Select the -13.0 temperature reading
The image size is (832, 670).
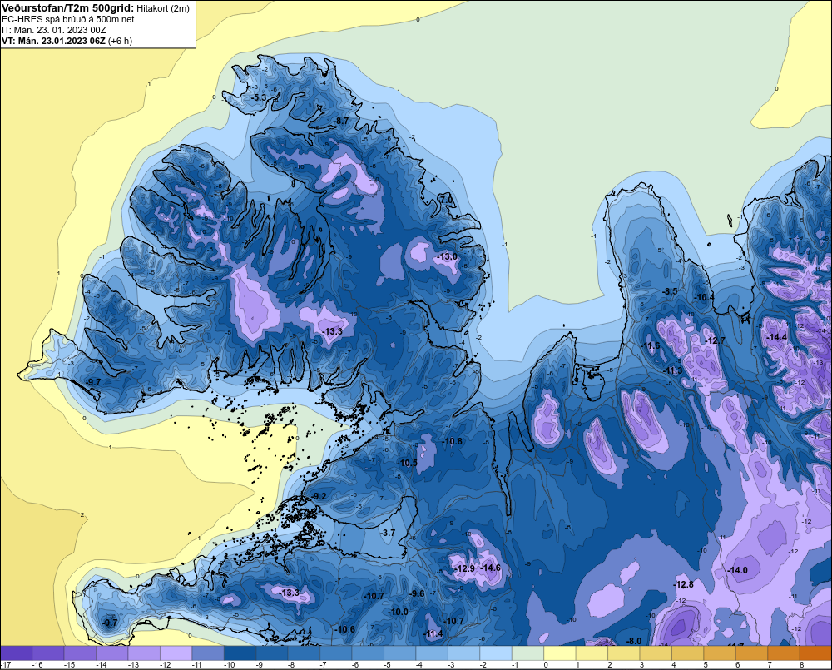coord(447,256)
